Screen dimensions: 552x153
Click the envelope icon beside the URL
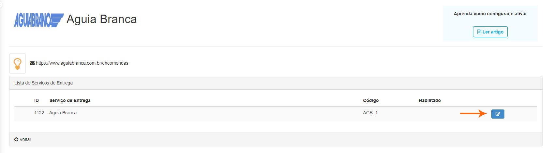[32, 63]
